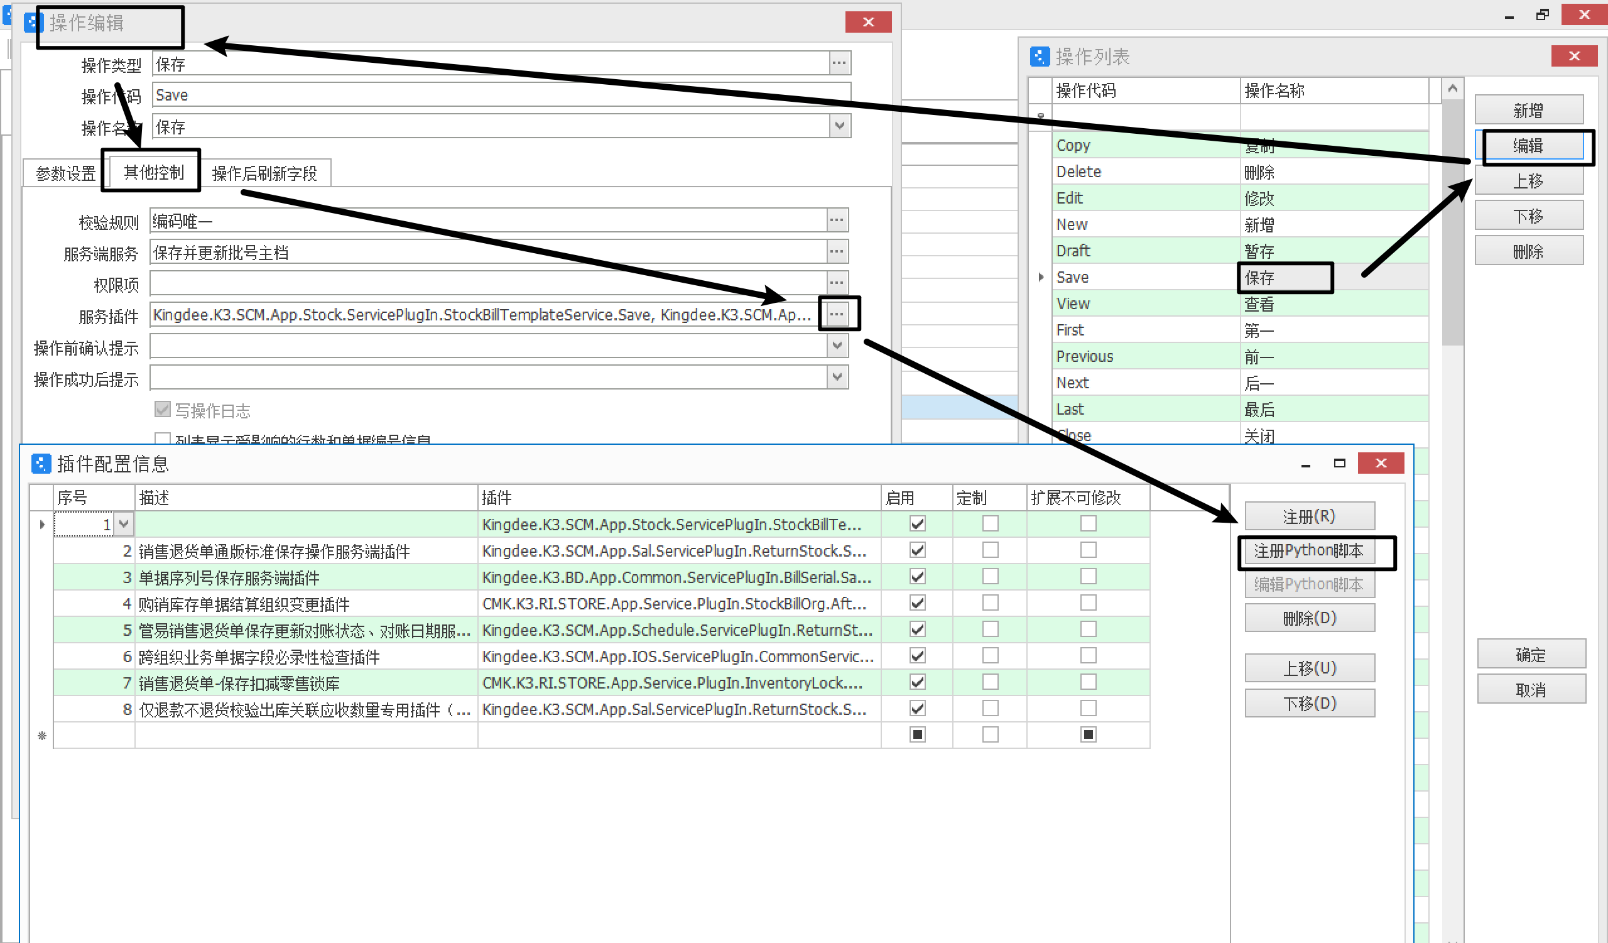Toggle 定制 for 购销库存单据结算组织变更插件
The height and width of the screenshot is (943, 1608).
991,603
